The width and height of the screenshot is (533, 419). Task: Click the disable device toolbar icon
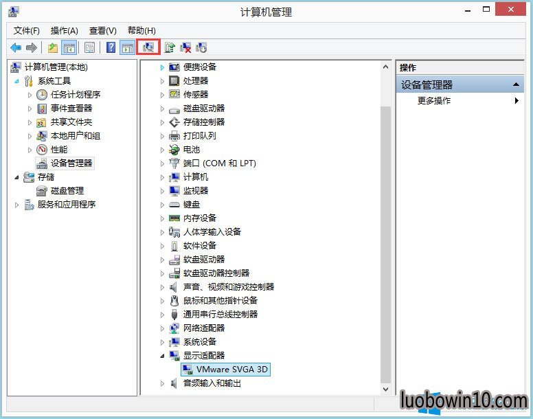pyautogui.click(x=201, y=47)
